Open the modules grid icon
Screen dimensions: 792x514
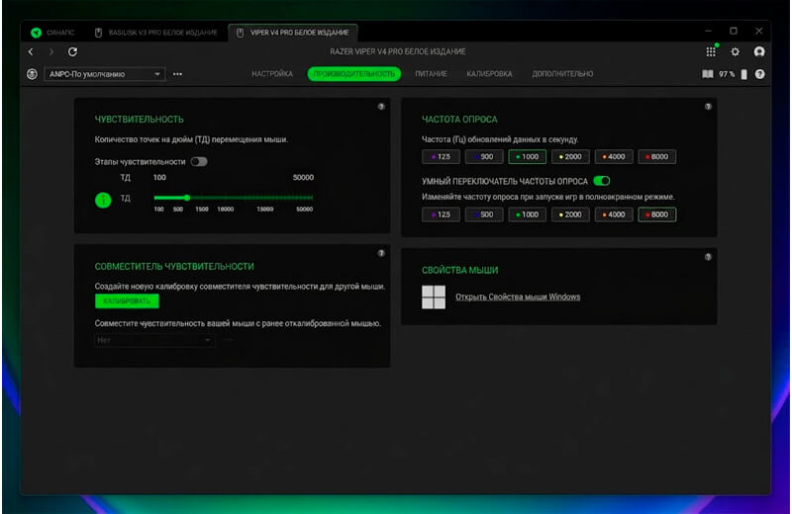(x=711, y=51)
